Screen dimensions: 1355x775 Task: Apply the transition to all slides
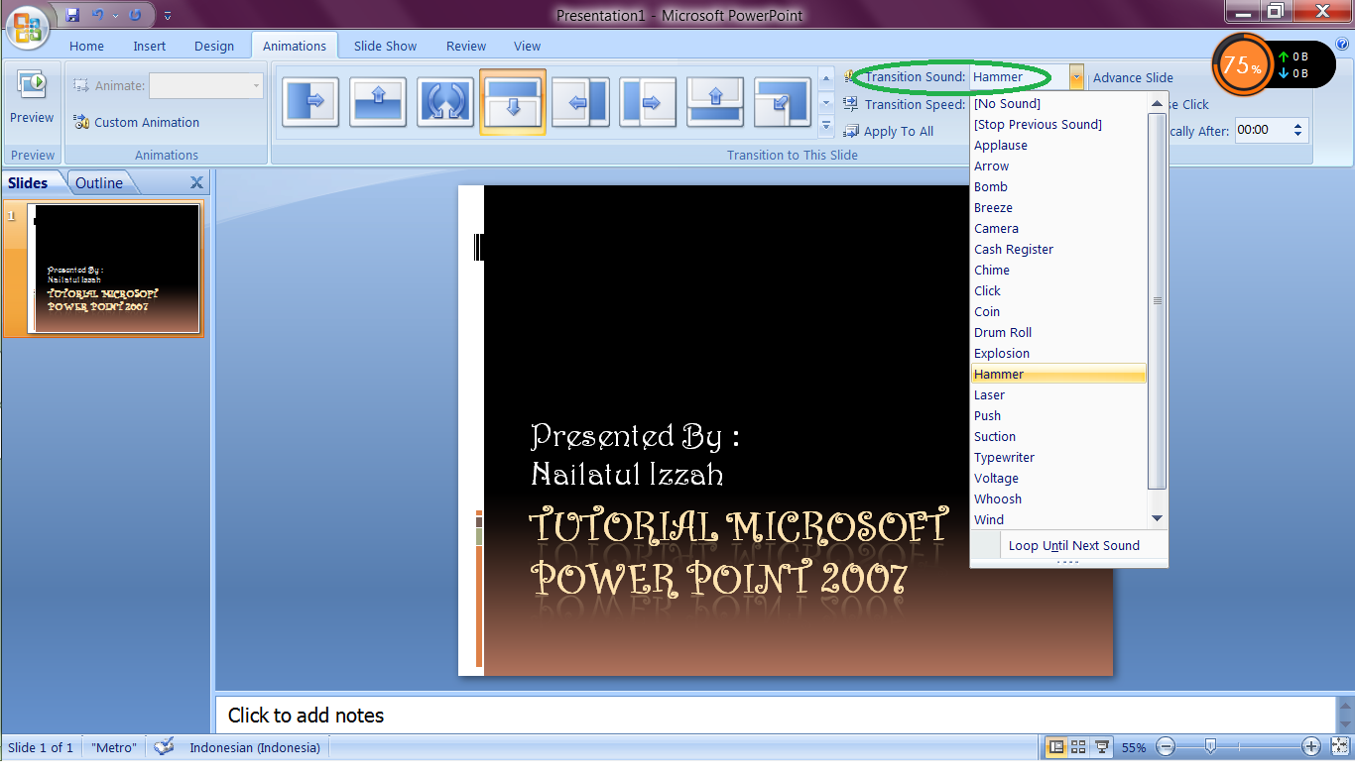point(889,131)
